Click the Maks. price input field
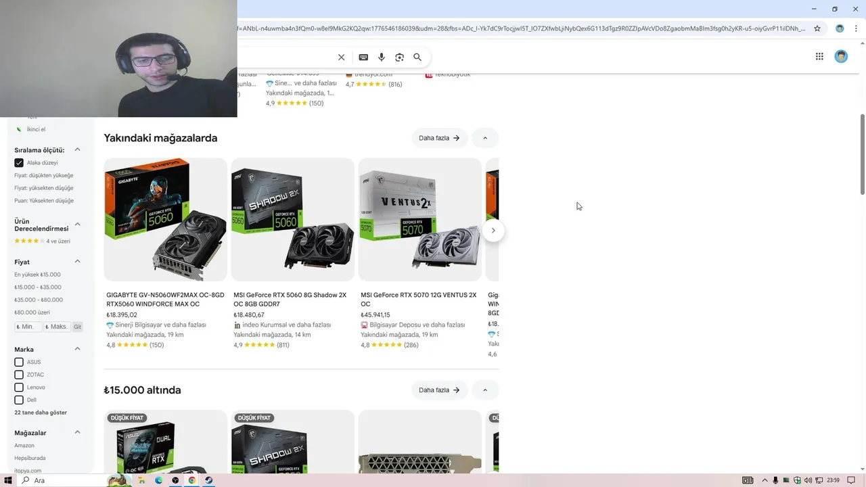866x487 pixels. tap(57, 327)
